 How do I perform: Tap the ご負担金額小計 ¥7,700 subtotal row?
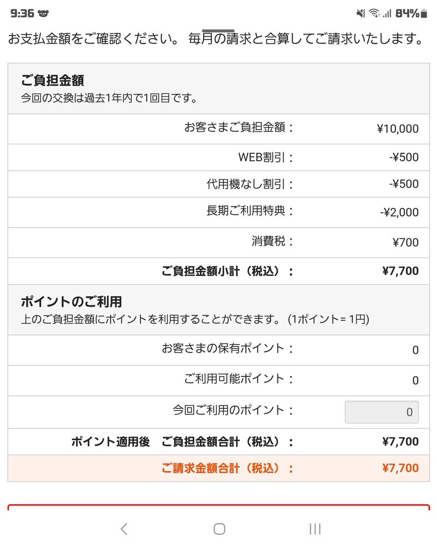pyautogui.click(x=218, y=271)
